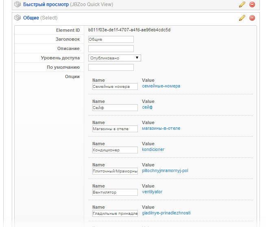Focus the empty Описание field
This screenshot has width=266, height=227.
click(111, 49)
